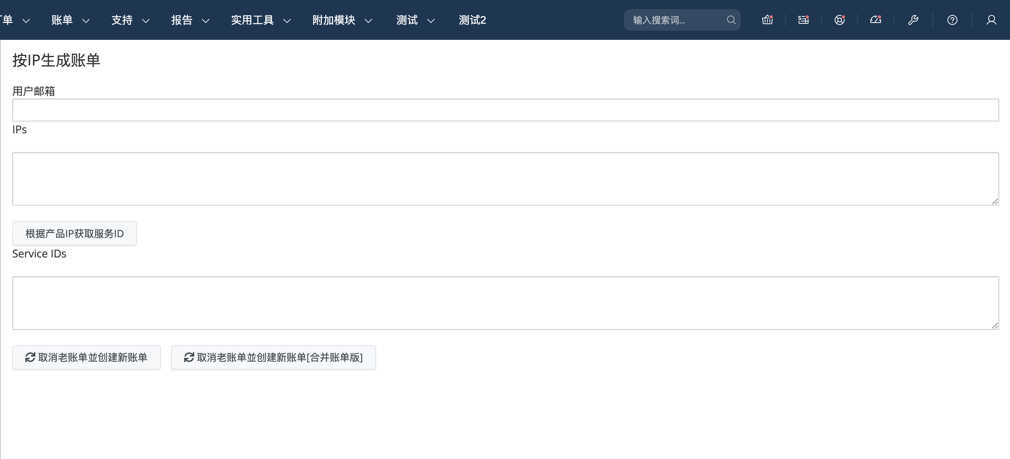The image size is (1010, 459).
Task: Open the 实用工具 dropdown menu
Action: click(x=260, y=20)
